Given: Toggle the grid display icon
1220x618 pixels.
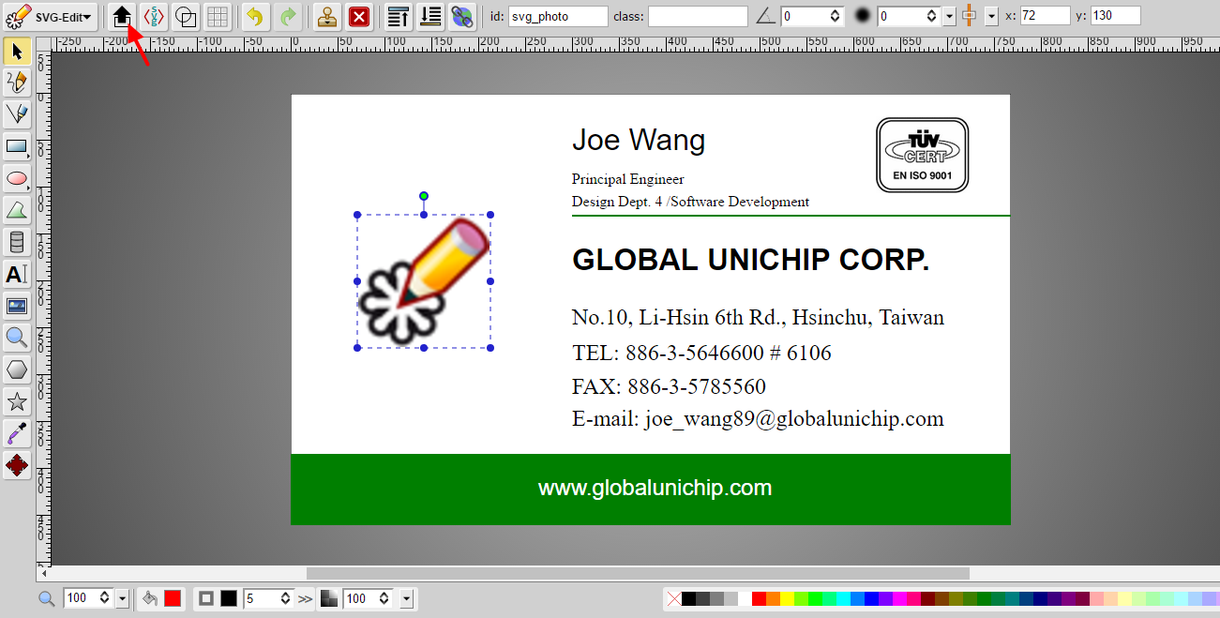Looking at the screenshot, I should tap(218, 16).
